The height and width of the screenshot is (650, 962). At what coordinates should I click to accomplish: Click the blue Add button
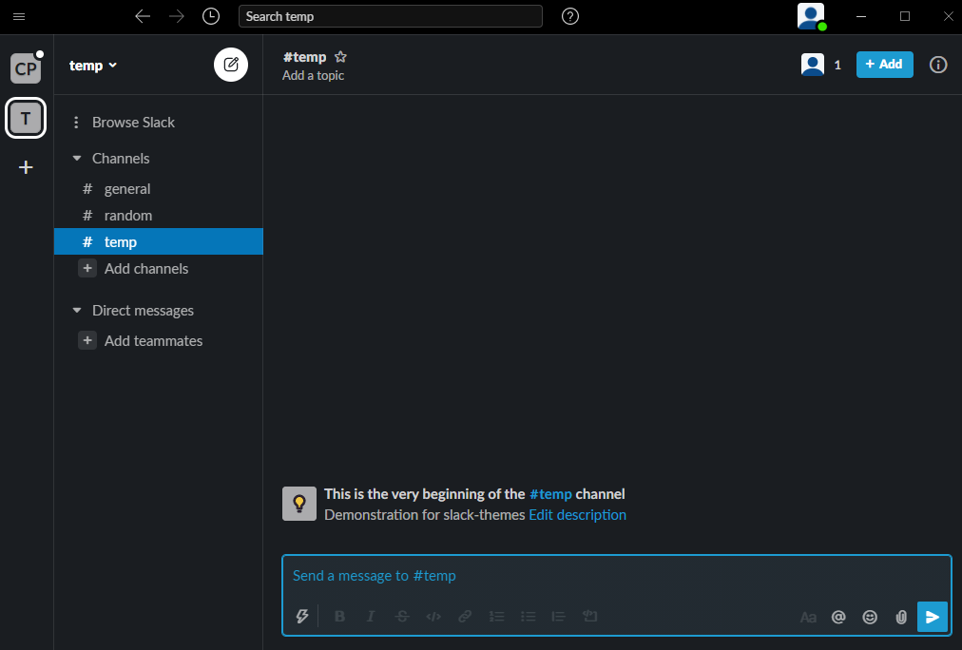885,65
